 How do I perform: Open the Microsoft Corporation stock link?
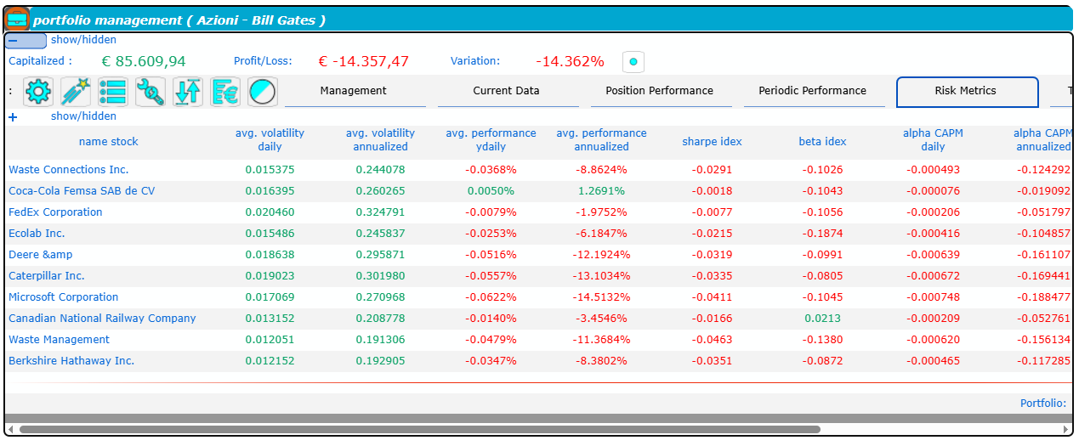[64, 297]
